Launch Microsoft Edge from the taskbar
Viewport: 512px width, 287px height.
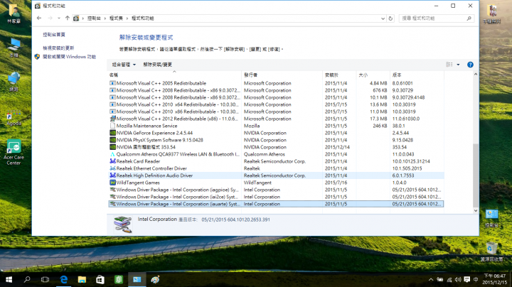pyautogui.click(x=64, y=279)
